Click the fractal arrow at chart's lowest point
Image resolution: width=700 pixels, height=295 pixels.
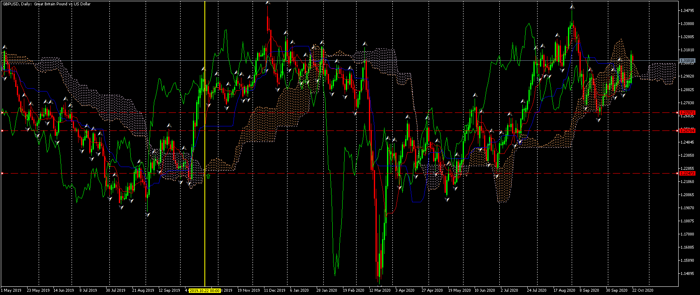pos(380,286)
